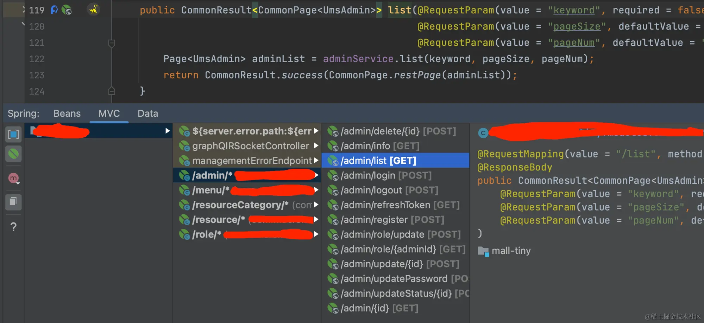
Task: Expand arrow next to ${server.error.path} row
Action: click(316, 131)
